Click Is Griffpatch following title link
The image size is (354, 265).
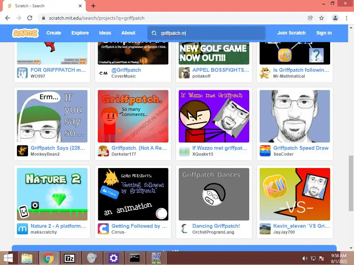pos(301,70)
